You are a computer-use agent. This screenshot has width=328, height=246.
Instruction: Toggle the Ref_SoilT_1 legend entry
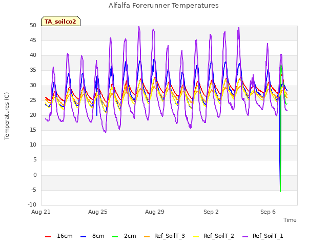(263, 236)
